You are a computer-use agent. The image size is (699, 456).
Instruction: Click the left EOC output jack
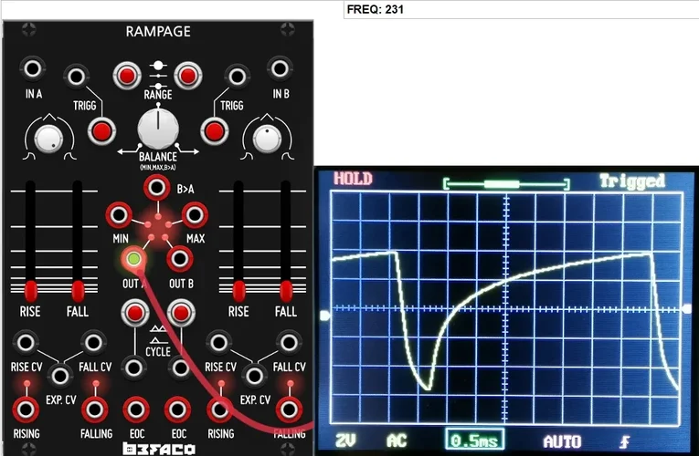(136, 409)
